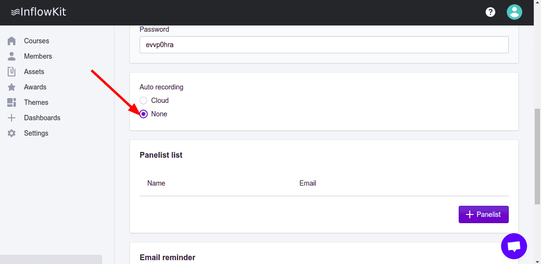The width and height of the screenshot is (541, 264).
Task: Open Members sidebar menu item
Action: pyautogui.click(x=38, y=56)
